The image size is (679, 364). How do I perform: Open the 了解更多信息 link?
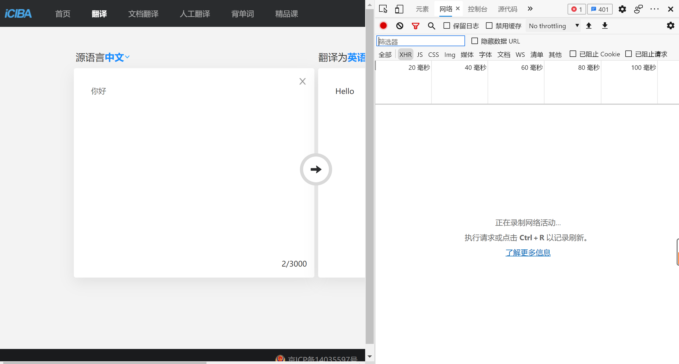[x=528, y=252]
